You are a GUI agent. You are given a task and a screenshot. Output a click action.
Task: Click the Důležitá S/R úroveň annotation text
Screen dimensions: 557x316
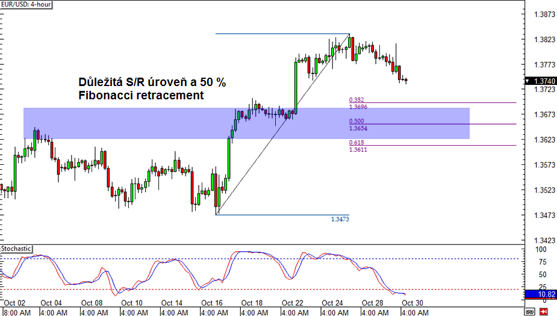(x=152, y=88)
